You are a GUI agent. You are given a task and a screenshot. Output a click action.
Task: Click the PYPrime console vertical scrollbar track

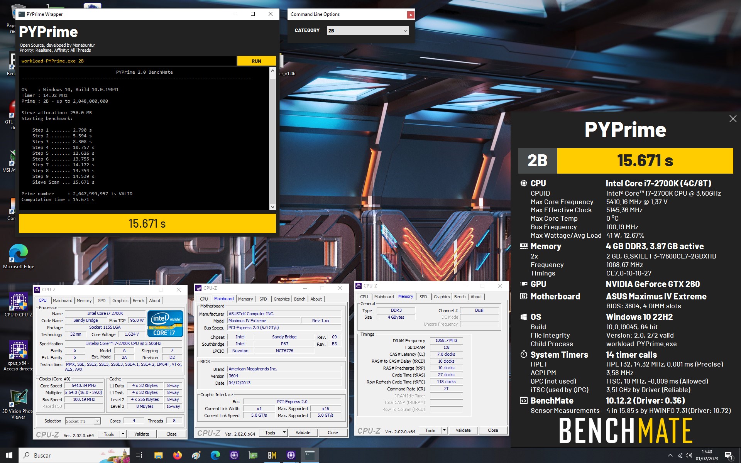(x=272, y=139)
